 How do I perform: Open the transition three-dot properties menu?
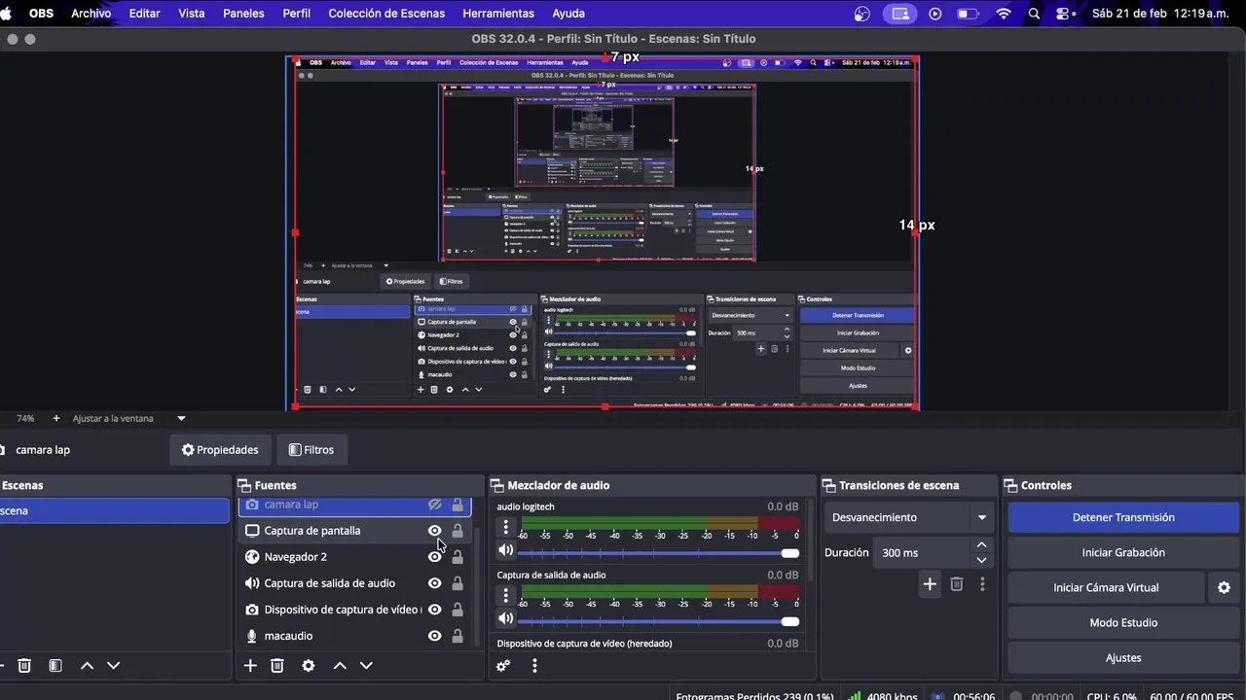tap(982, 583)
